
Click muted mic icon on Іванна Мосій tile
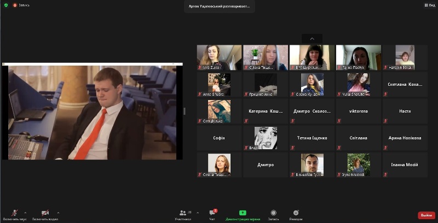tap(385, 175)
